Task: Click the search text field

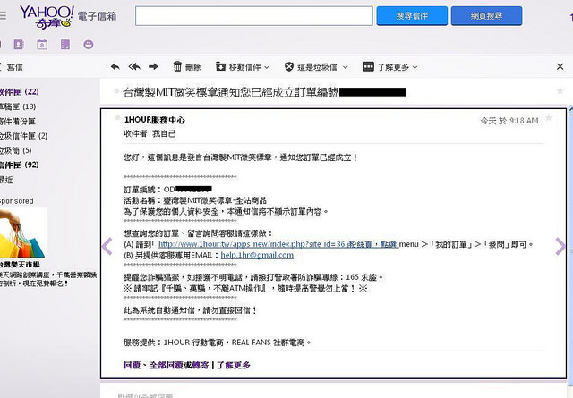Action: [254, 16]
